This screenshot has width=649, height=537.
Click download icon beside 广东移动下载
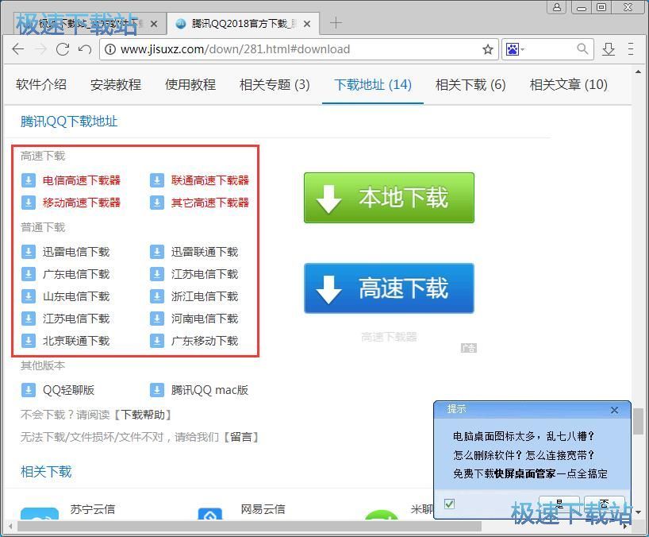tap(157, 341)
